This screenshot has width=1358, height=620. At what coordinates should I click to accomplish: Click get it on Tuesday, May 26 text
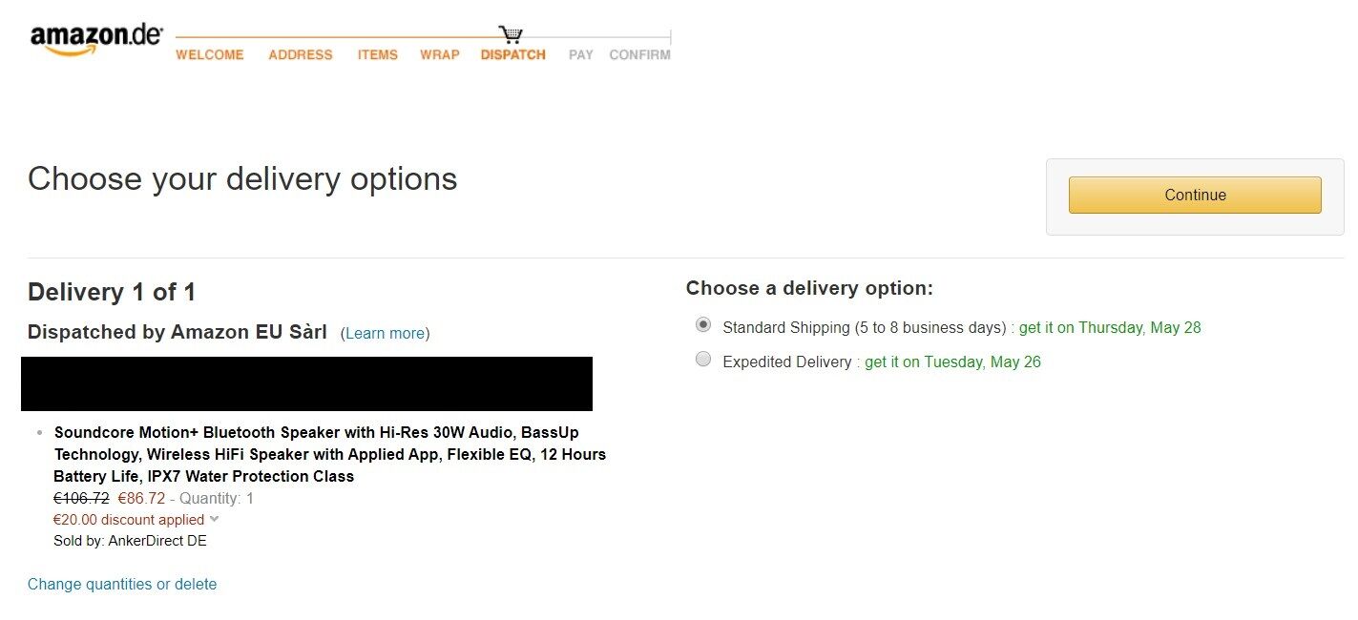click(952, 362)
